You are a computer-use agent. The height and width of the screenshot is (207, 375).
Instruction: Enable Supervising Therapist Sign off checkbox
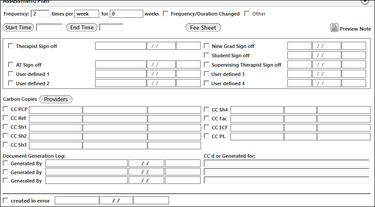coord(206,64)
